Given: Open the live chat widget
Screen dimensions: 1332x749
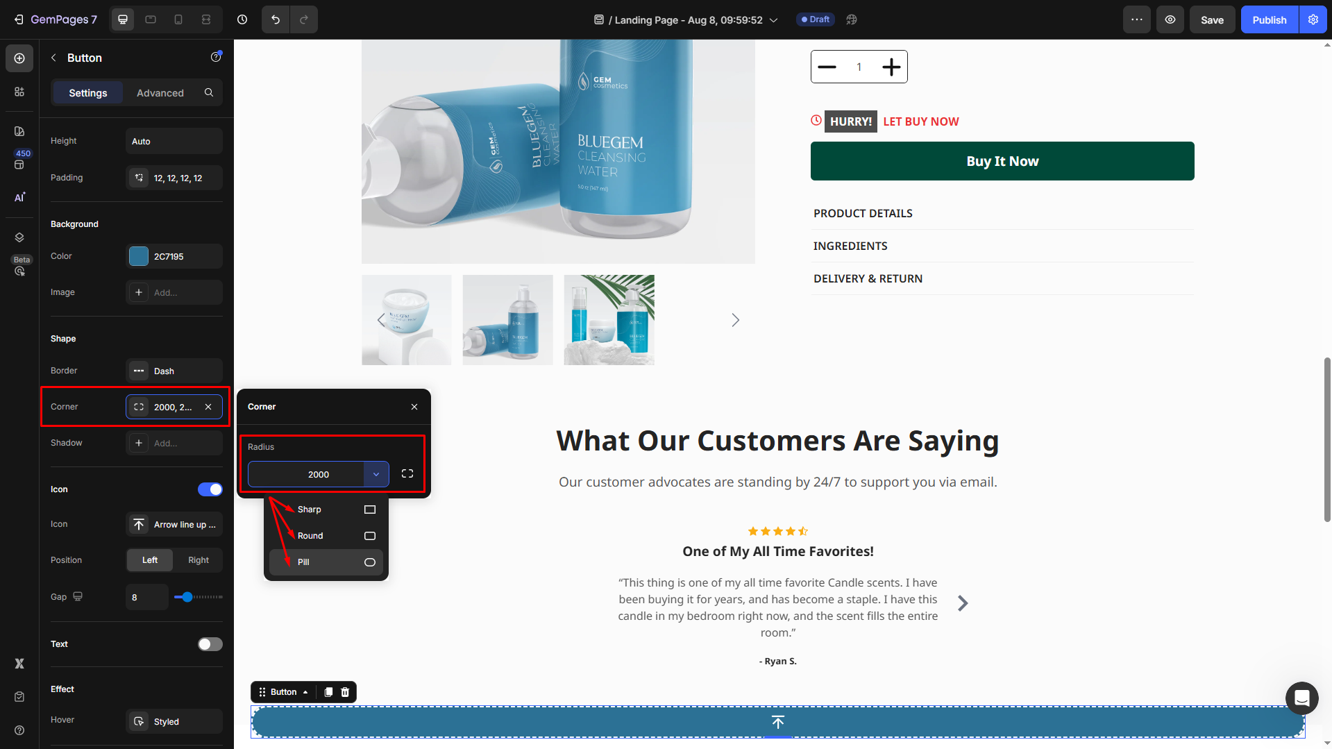Looking at the screenshot, I should (x=1301, y=698).
